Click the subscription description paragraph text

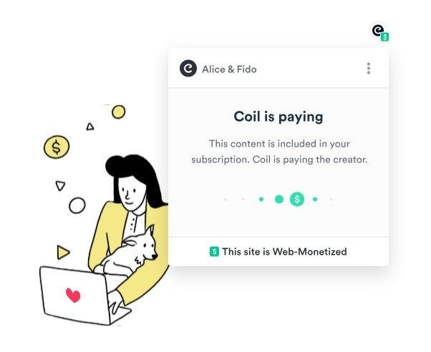point(279,152)
